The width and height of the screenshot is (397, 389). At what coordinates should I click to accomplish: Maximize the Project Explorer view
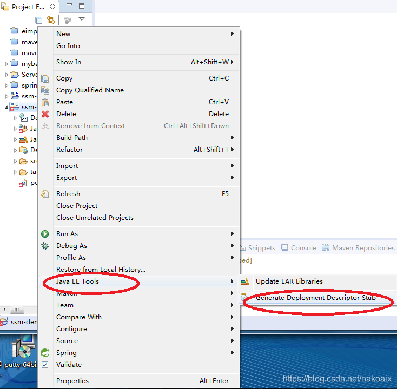point(82,6)
